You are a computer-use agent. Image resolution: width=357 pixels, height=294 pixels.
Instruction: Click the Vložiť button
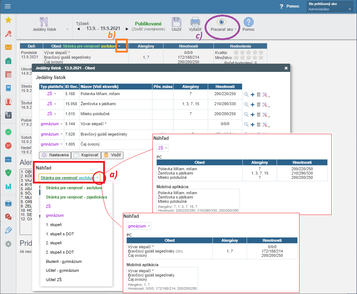tap(112, 155)
